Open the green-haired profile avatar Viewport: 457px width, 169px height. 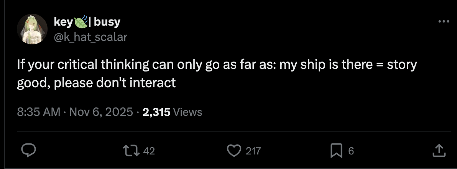pos(32,29)
